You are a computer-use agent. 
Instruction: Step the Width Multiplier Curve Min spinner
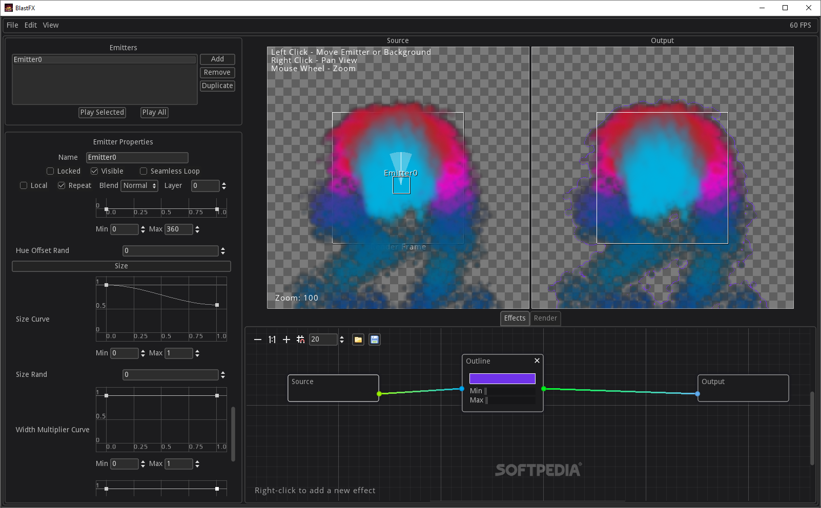(x=143, y=463)
